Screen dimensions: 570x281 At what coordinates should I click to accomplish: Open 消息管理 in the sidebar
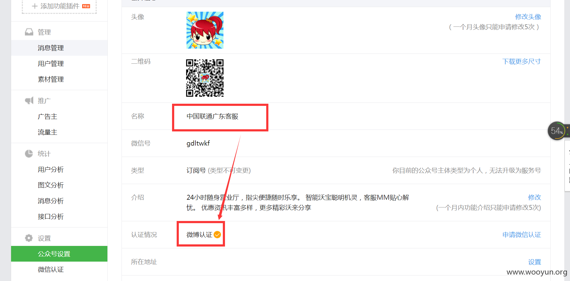click(x=59, y=48)
